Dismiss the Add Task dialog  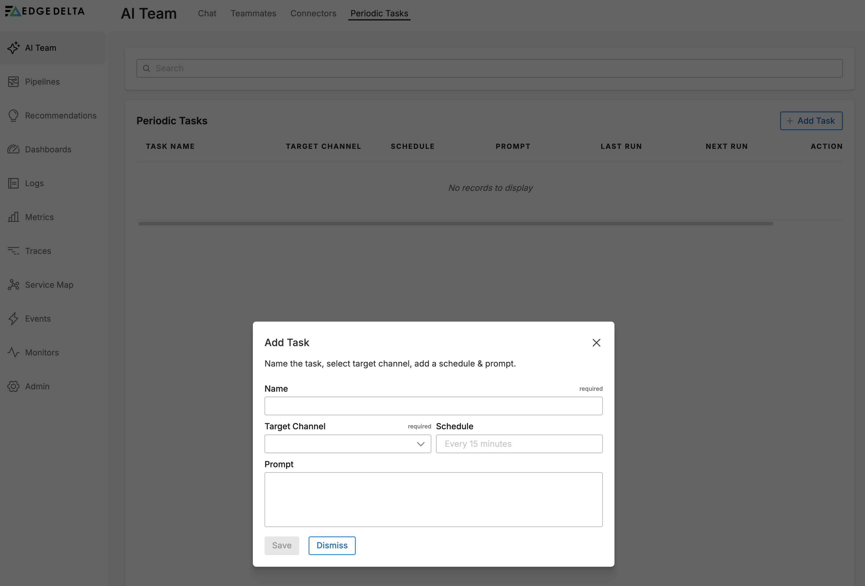coord(332,545)
